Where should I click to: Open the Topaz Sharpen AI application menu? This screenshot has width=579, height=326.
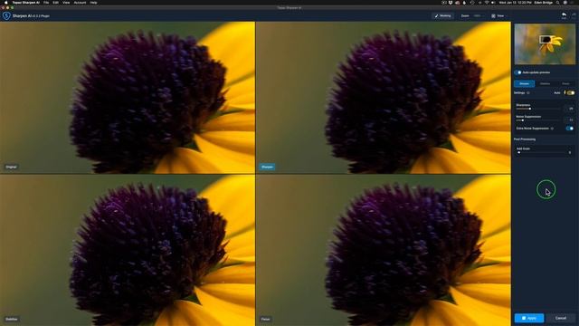[25, 3]
